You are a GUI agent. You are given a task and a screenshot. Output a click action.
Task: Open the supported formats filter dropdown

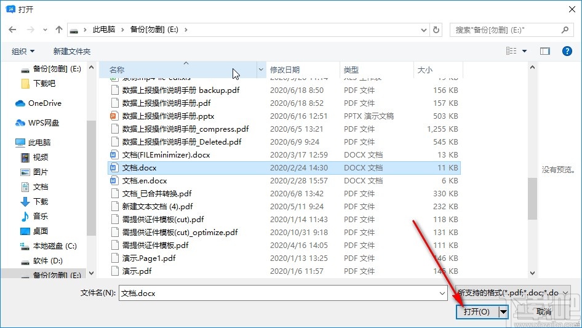(x=512, y=293)
